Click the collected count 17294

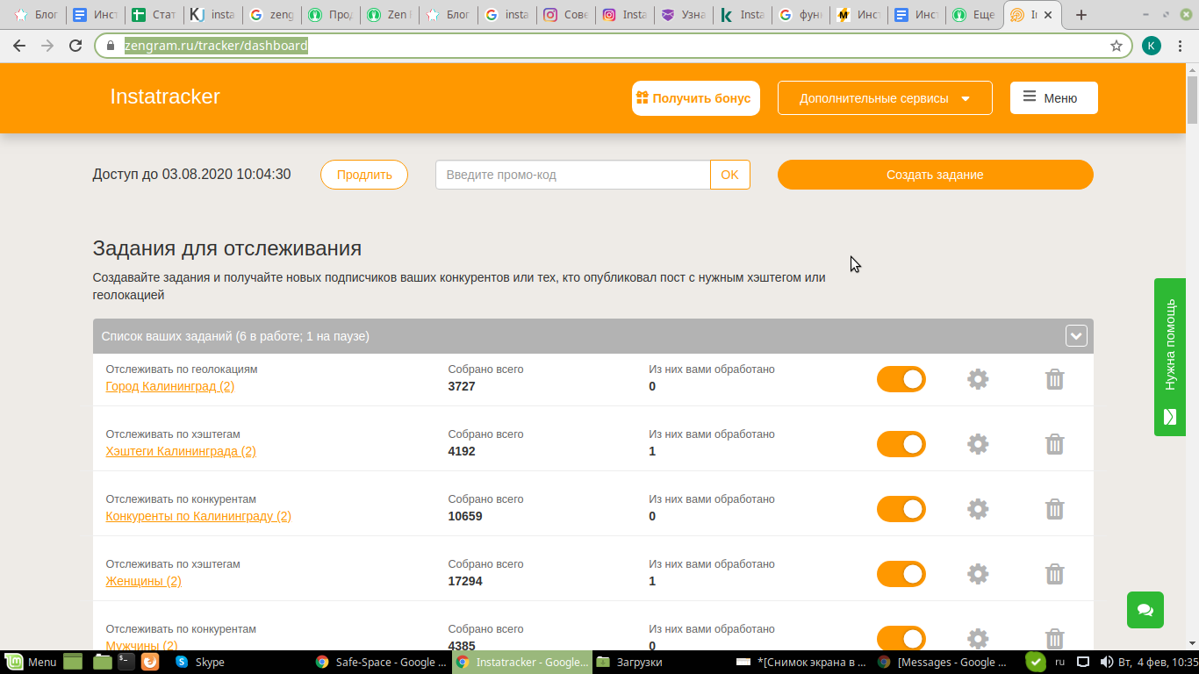point(465,581)
